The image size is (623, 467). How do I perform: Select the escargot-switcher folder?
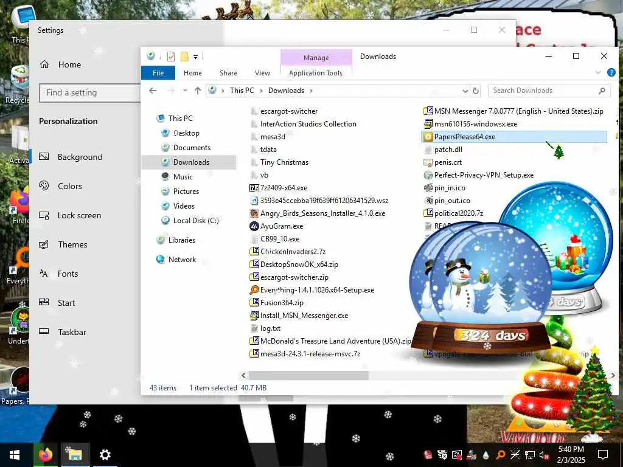(289, 111)
